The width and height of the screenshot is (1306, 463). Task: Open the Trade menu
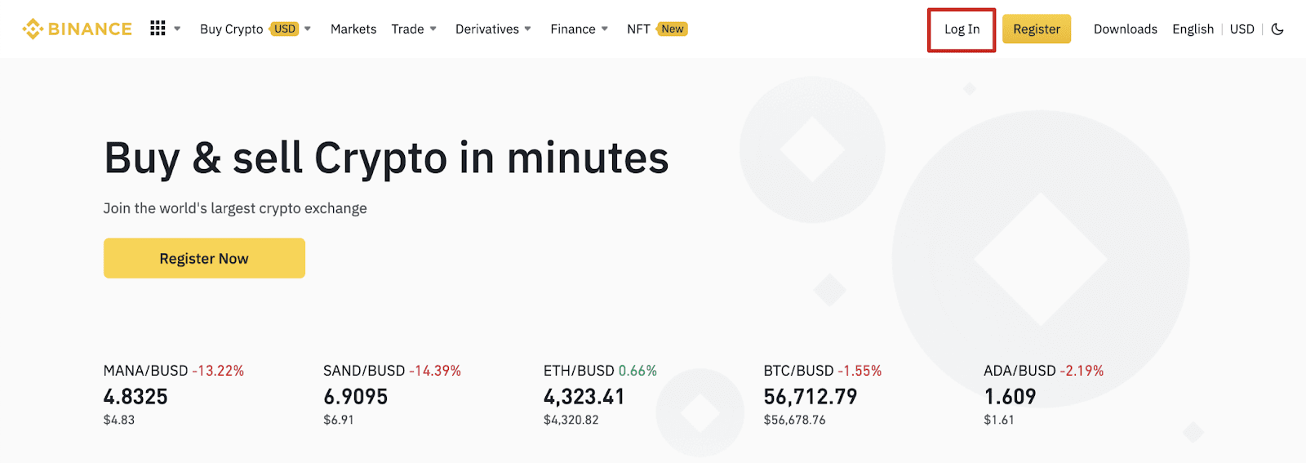tap(407, 29)
